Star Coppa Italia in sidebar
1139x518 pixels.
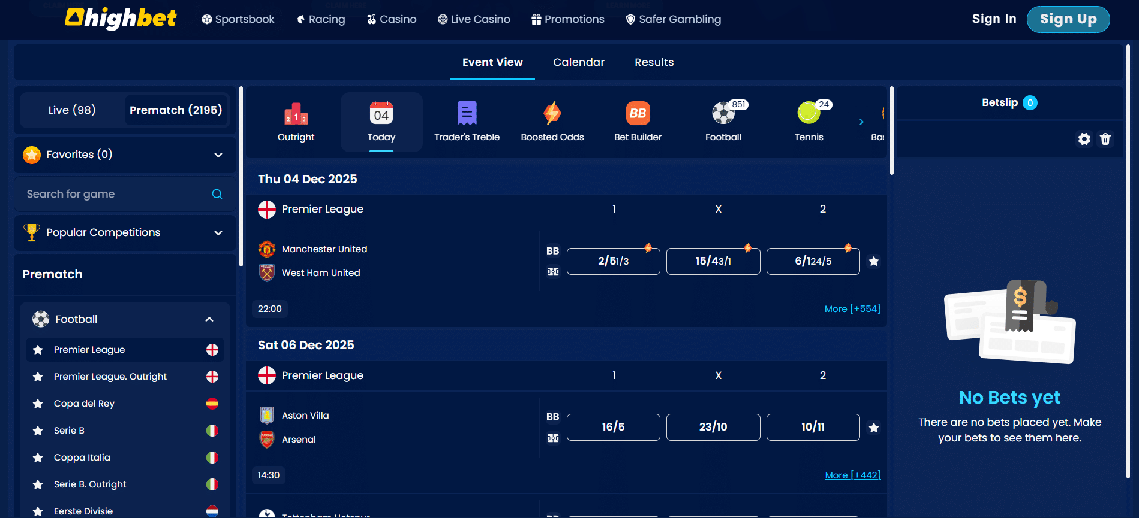coord(38,458)
